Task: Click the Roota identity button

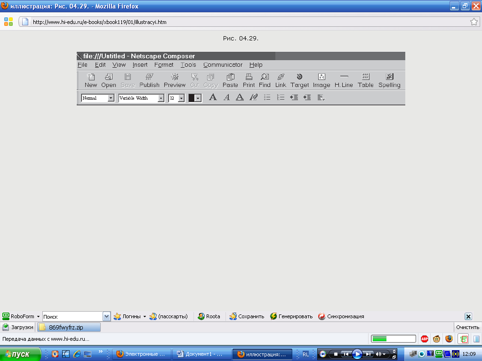Action: 209,316
